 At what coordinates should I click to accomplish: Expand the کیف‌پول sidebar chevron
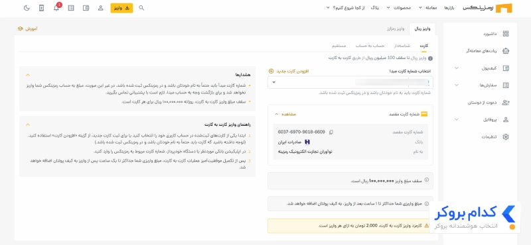457,68
